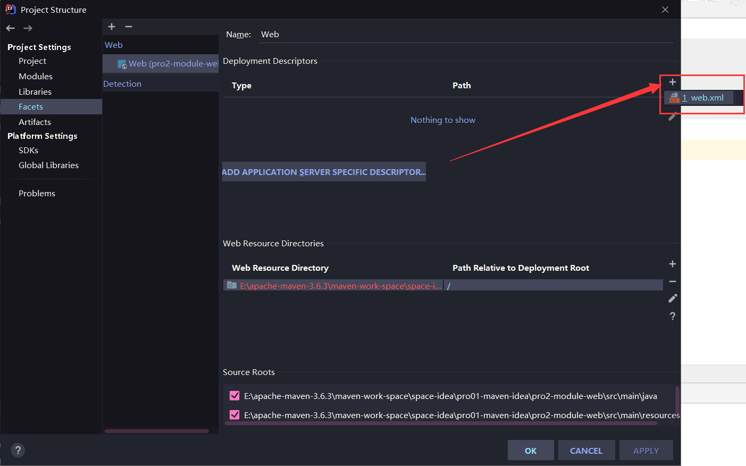746x466 pixels.
Task: Uncheck the src\main\java source root
Action: (234, 396)
